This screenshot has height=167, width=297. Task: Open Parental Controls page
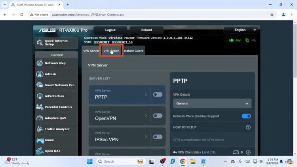pyautogui.click(x=56, y=107)
